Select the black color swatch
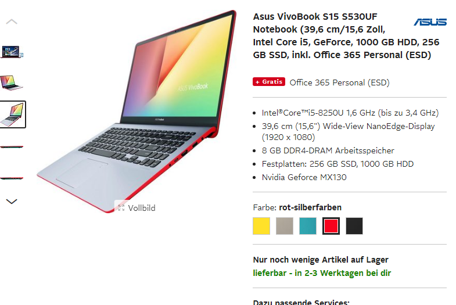This screenshot has width=456, height=305. 354,226
